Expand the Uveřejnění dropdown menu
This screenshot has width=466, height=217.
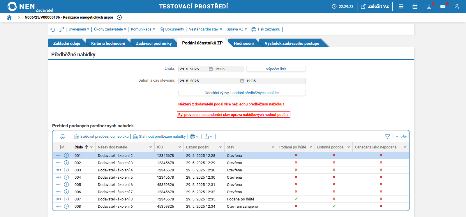[x=79, y=29]
